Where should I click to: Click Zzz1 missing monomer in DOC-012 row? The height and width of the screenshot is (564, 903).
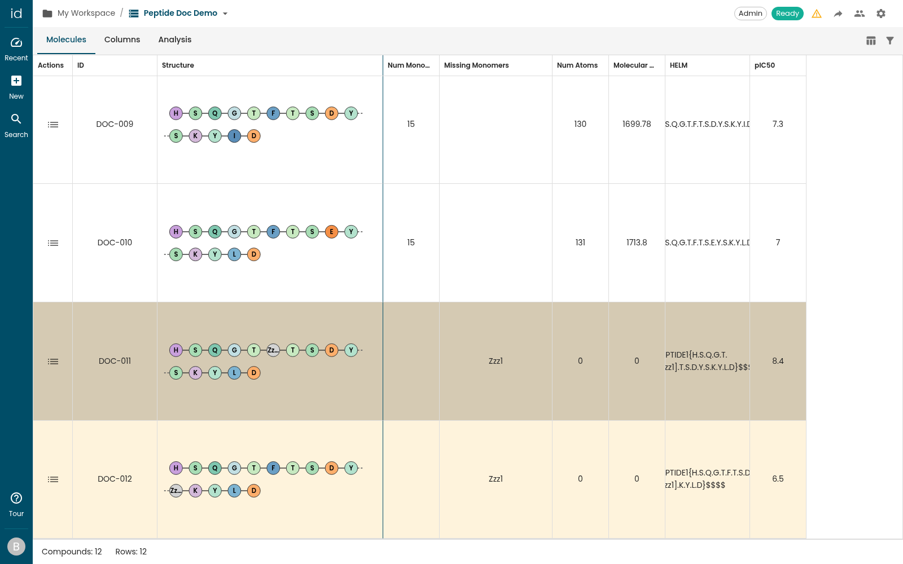496,479
